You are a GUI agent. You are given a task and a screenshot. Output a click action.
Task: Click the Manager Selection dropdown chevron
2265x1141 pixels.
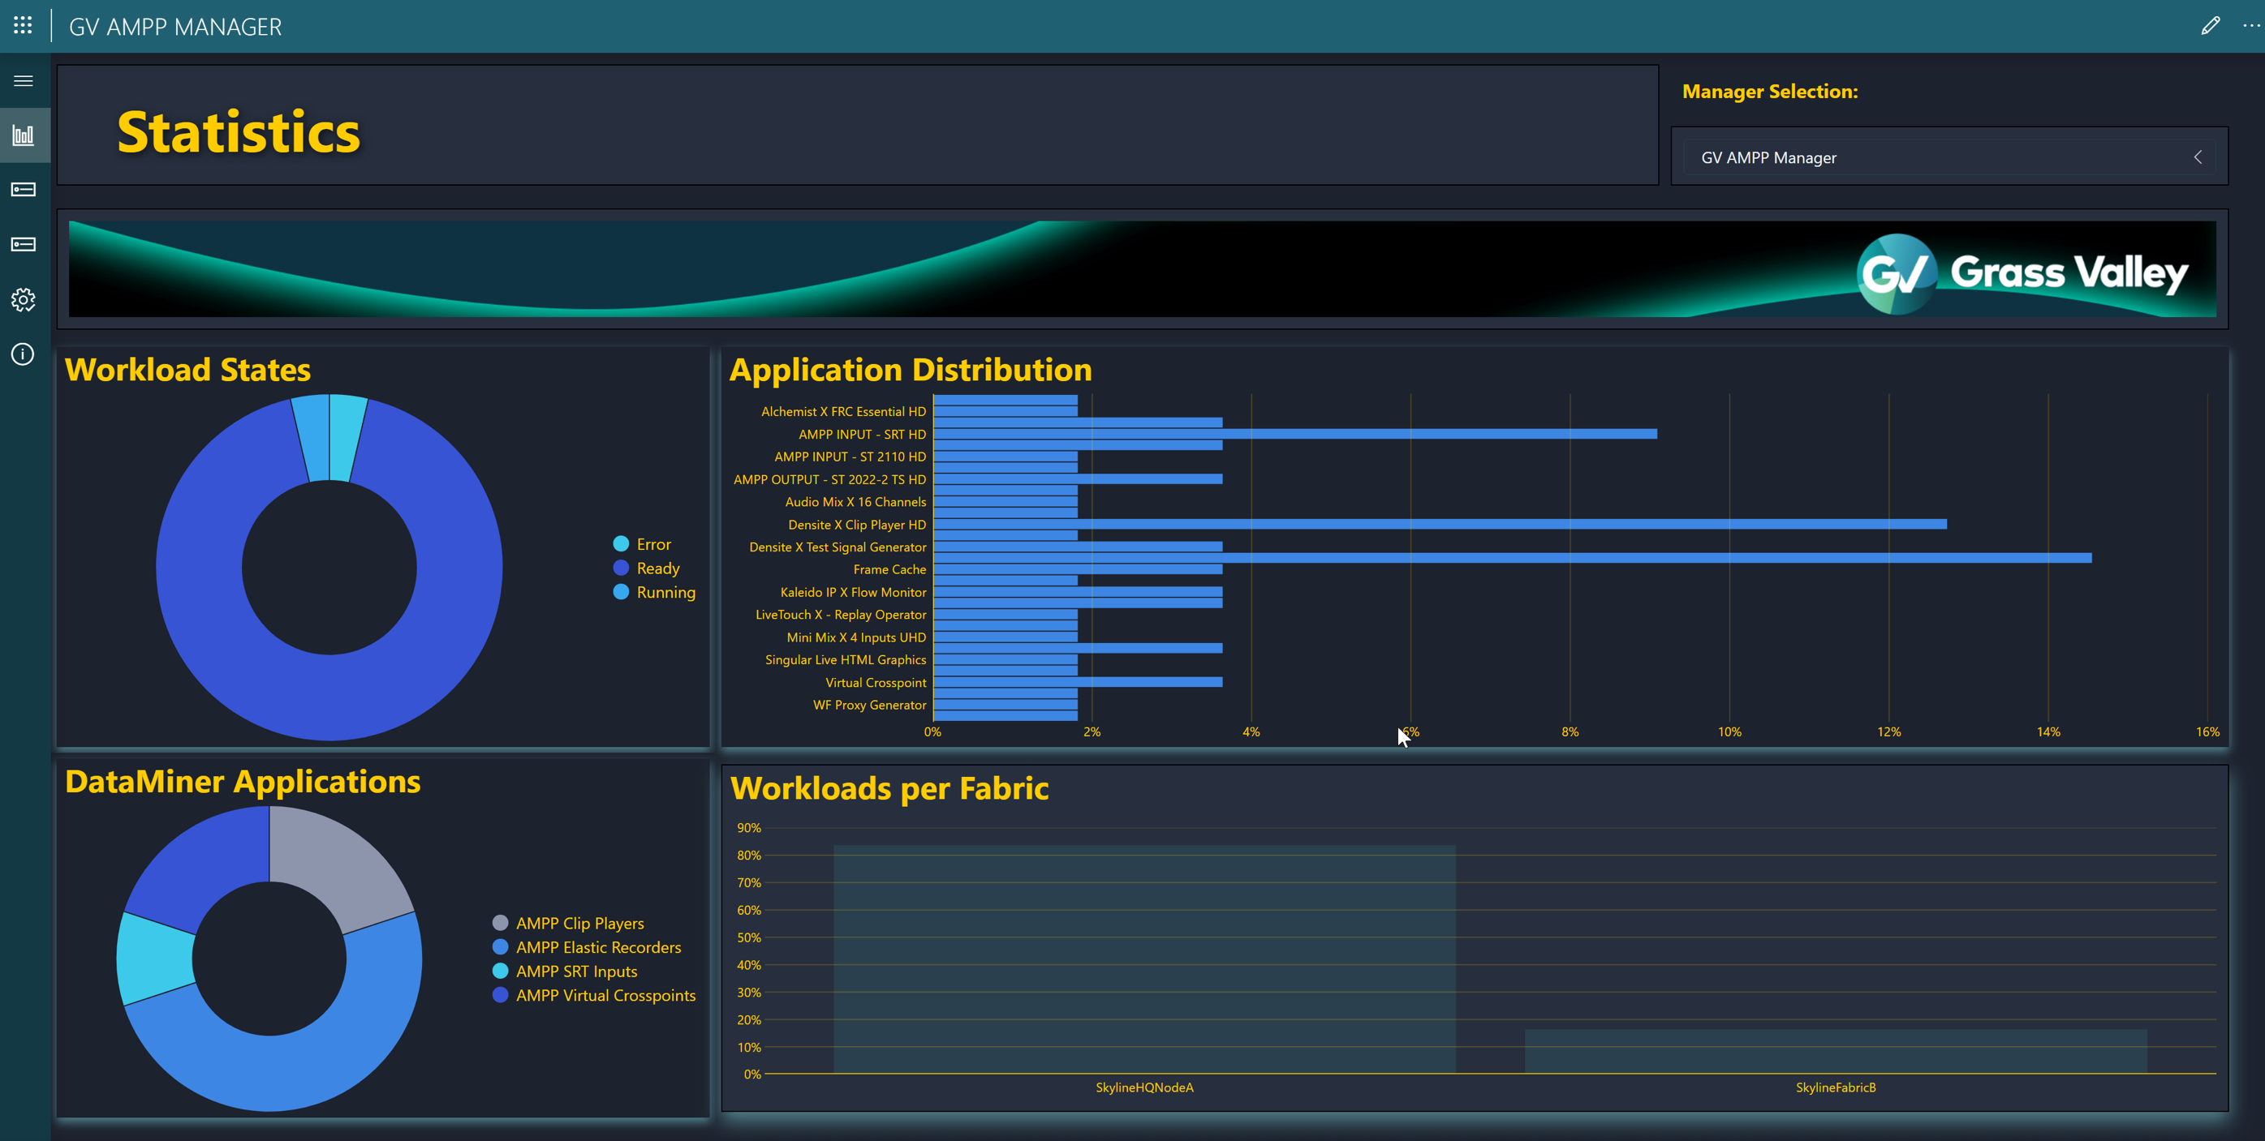[x=2198, y=157]
